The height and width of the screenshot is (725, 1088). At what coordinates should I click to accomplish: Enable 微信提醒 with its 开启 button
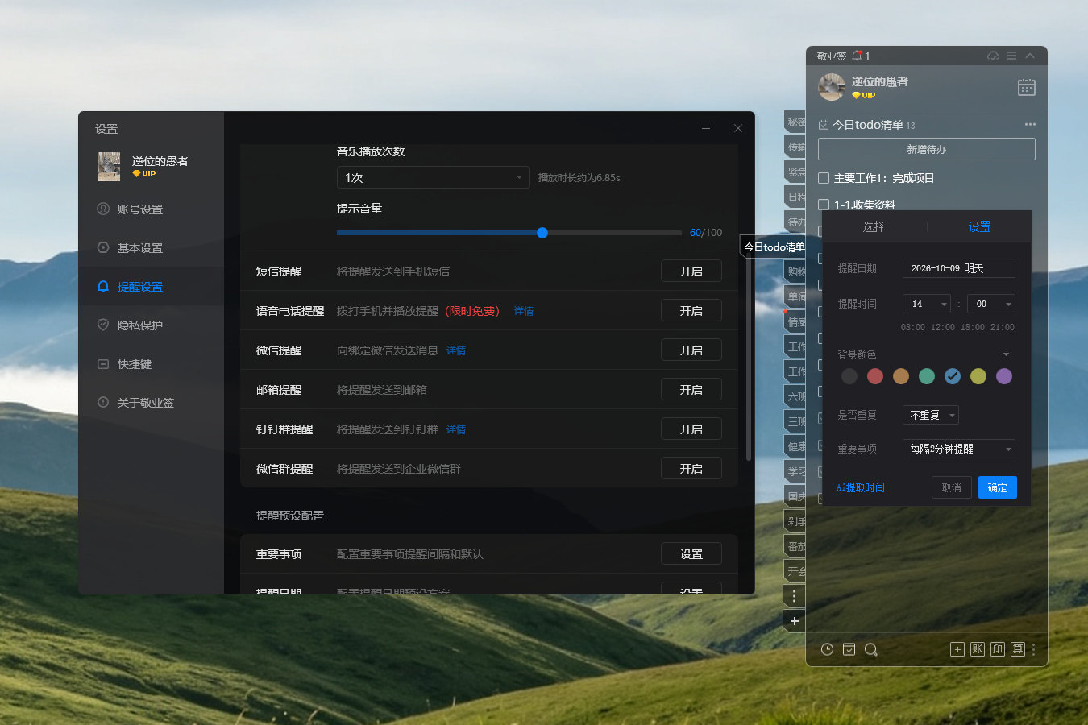pos(691,350)
